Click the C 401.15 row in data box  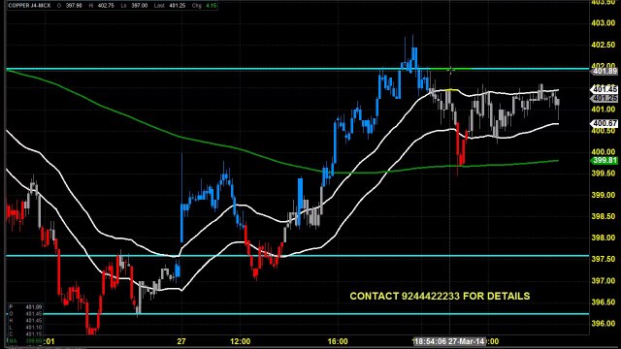(25, 334)
